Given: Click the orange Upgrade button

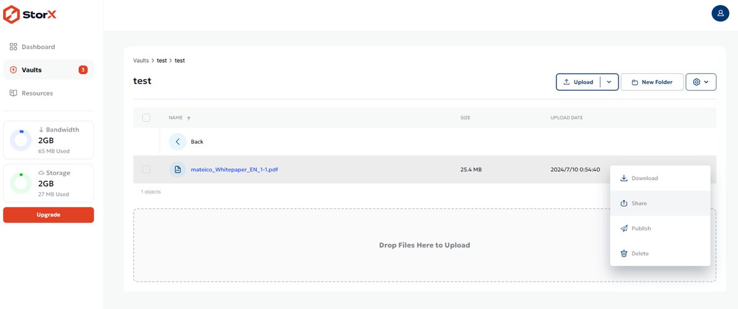Looking at the screenshot, I should [x=49, y=215].
